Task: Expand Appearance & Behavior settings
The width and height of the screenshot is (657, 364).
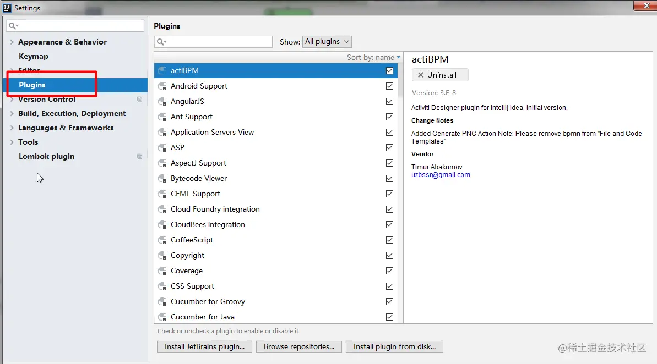Action: tap(12, 42)
